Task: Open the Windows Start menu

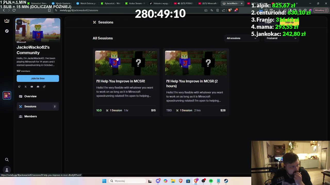Action: pyautogui.click(x=104, y=181)
